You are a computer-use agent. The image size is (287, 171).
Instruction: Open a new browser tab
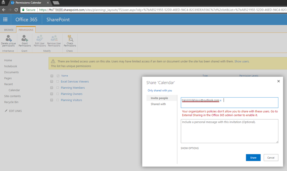pyautogui.click(x=56, y=3)
